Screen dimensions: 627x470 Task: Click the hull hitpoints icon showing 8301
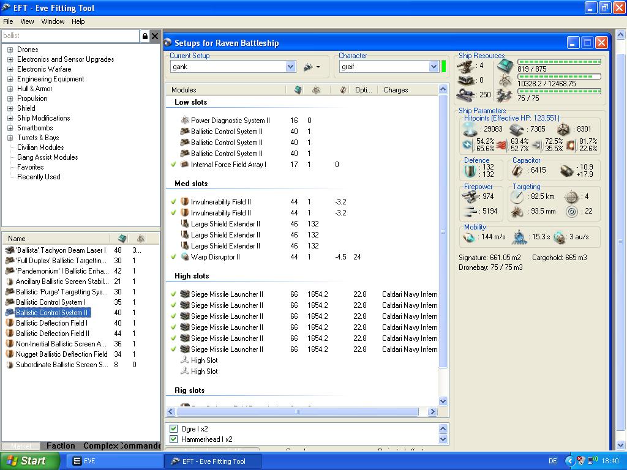point(563,130)
